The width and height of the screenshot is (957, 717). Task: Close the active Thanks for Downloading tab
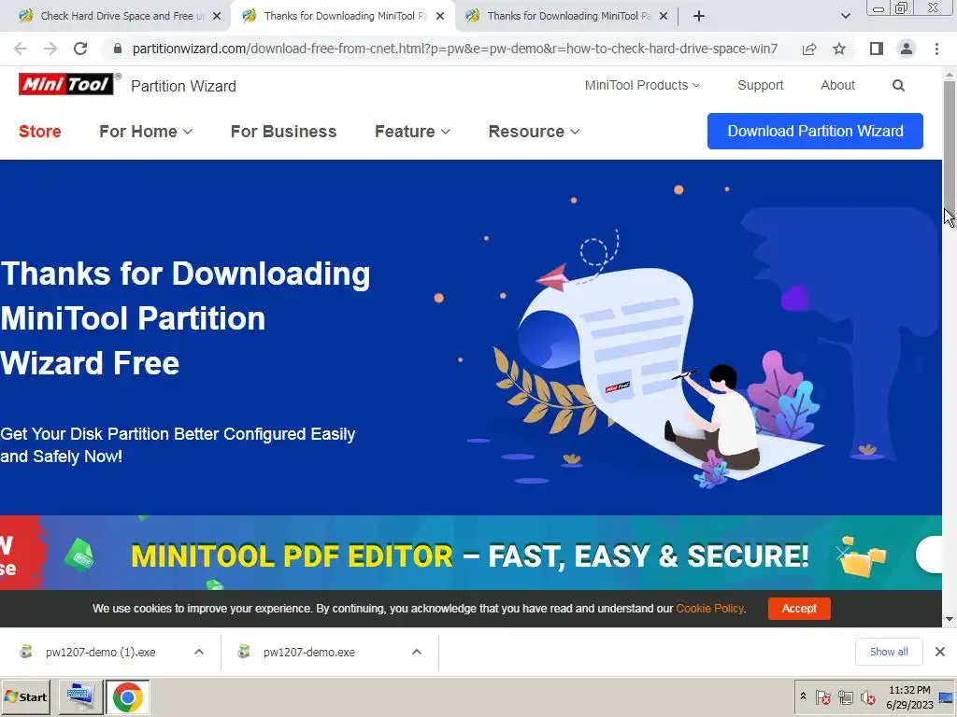(440, 16)
